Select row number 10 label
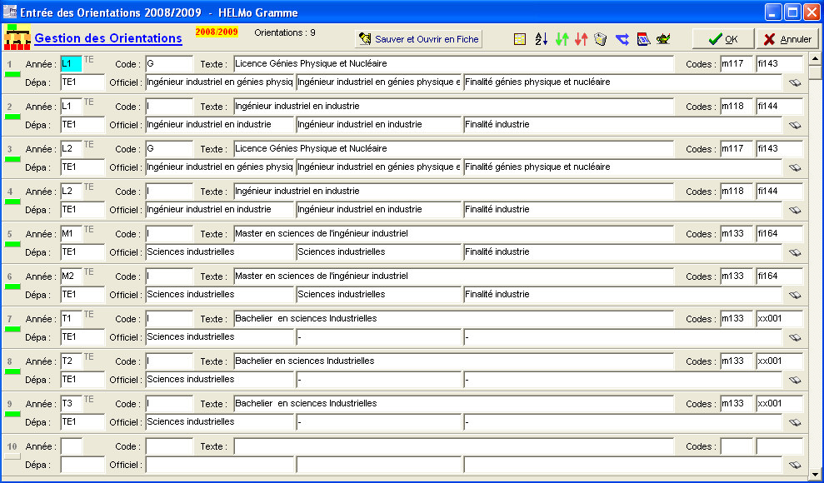The width and height of the screenshot is (824, 483). tap(12, 446)
